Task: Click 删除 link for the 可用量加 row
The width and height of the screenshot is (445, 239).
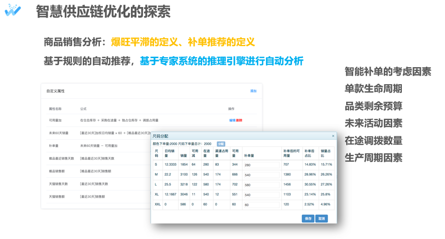Action: [239, 120]
